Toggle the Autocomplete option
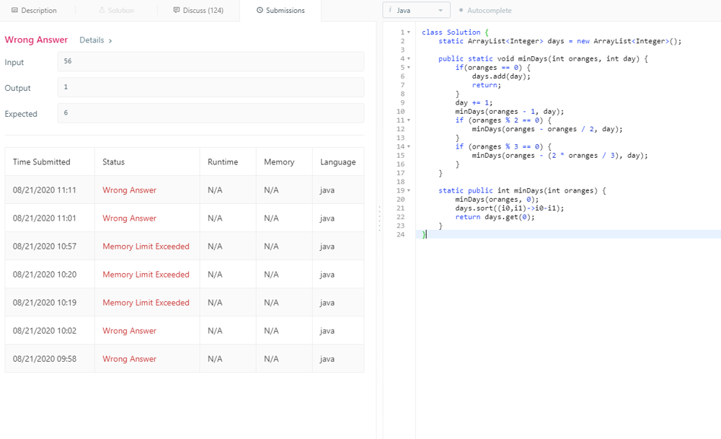The height and width of the screenshot is (439, 721). click(x=485, y=10)
